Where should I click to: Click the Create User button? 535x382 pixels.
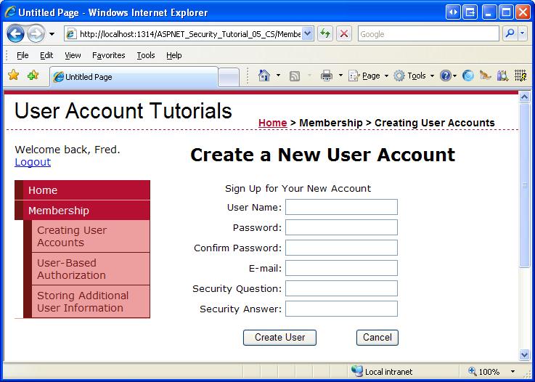pos(279,337)
